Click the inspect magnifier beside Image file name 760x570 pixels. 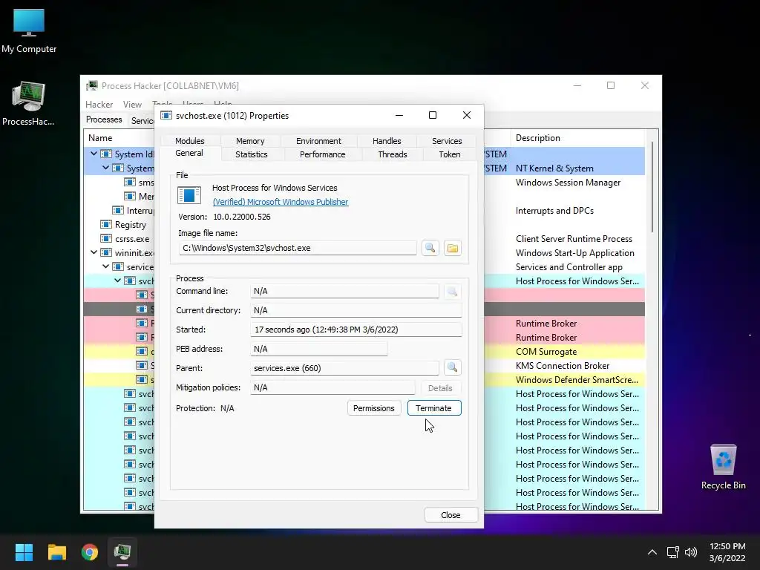pyautogui.click(x=430, y=248)
